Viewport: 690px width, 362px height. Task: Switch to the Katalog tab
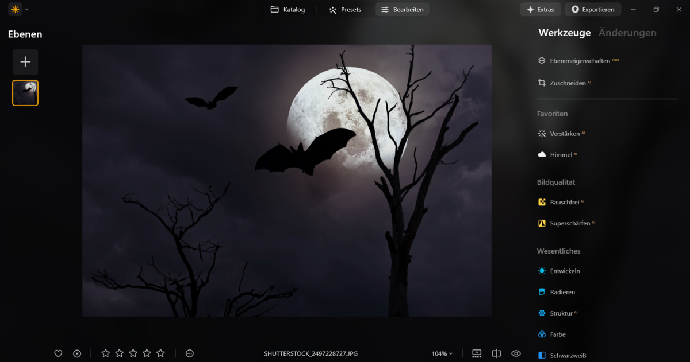[287, 10]
